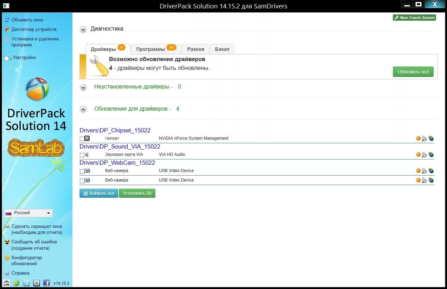Screen dimensions: 447x289
Task: Click device info icon in second Веб-камера row
Action: pos(424,180)
